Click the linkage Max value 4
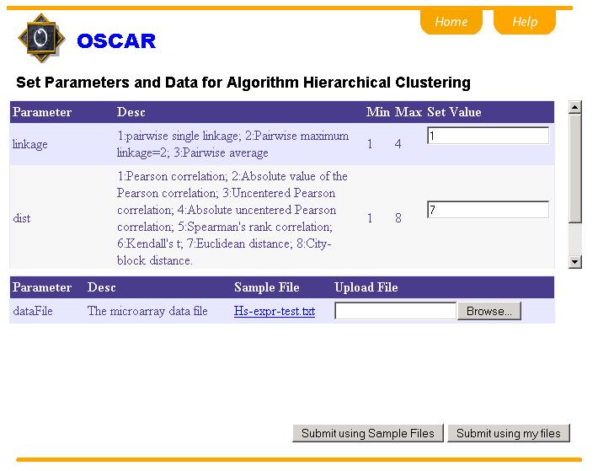Screen dimensions: 598x471 398,144
